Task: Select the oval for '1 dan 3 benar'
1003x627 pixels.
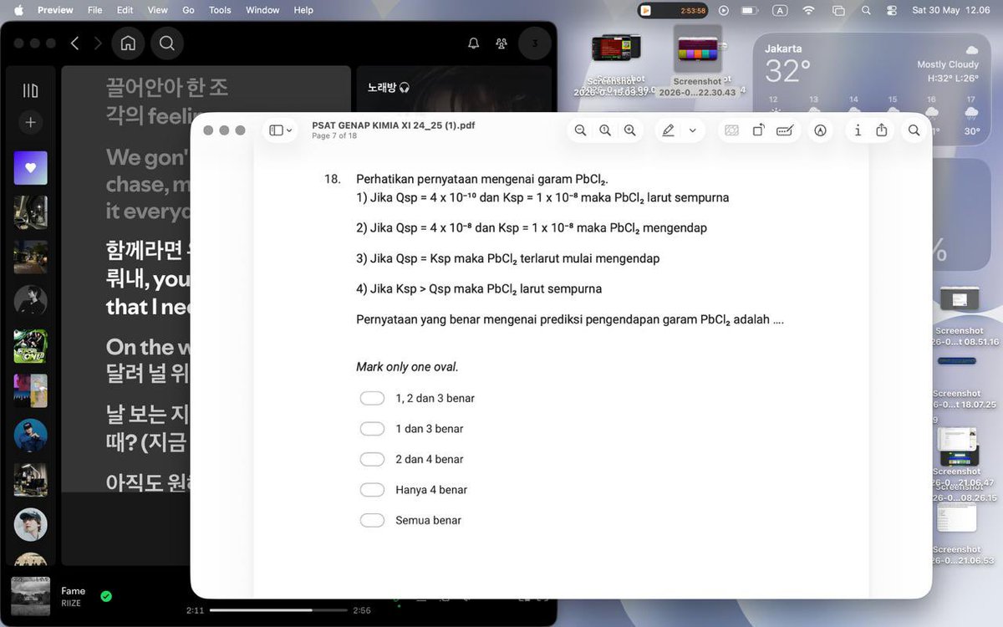Action: pyautogui.click(x=372, y=429)
